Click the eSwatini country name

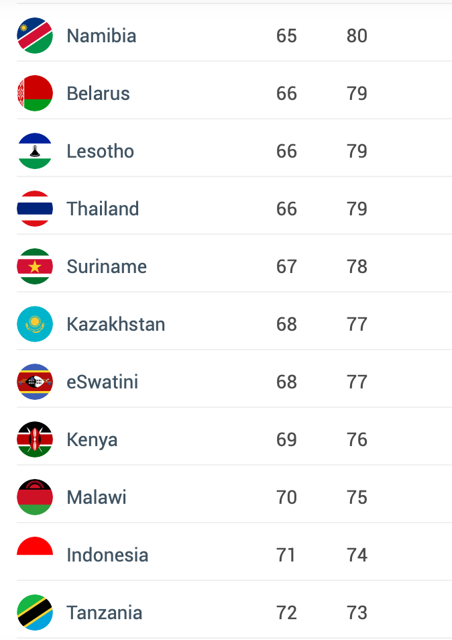click(103, 382)
